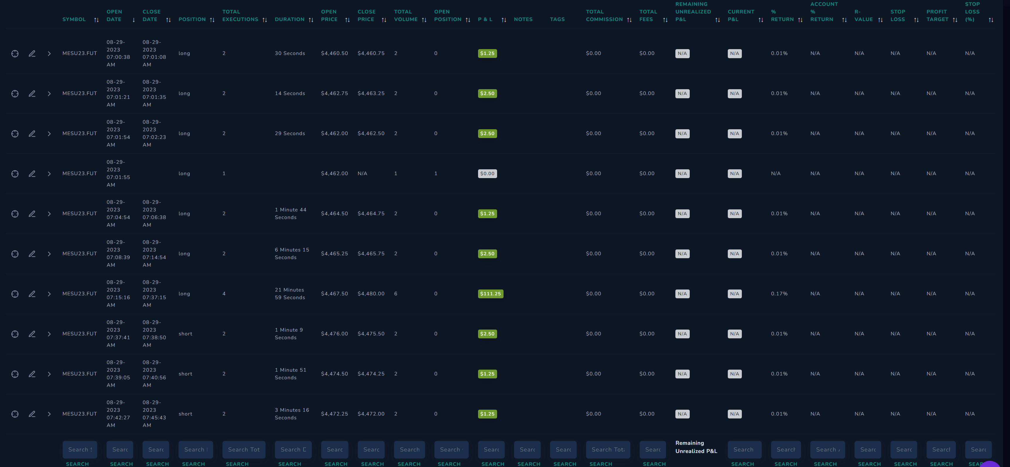Click target icon for 07:42:27 short trade
The width and height of the screenshot is (1010, 467).
[15, 414]
